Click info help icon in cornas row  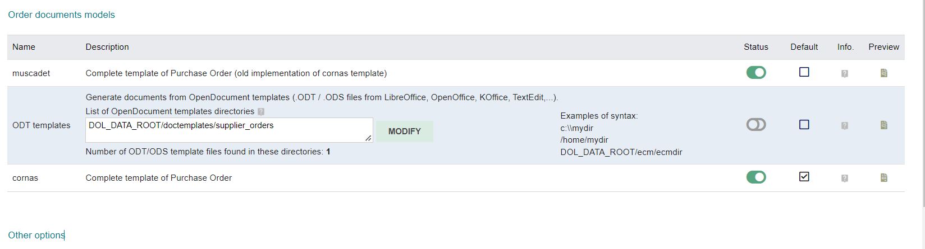(844, 178)
